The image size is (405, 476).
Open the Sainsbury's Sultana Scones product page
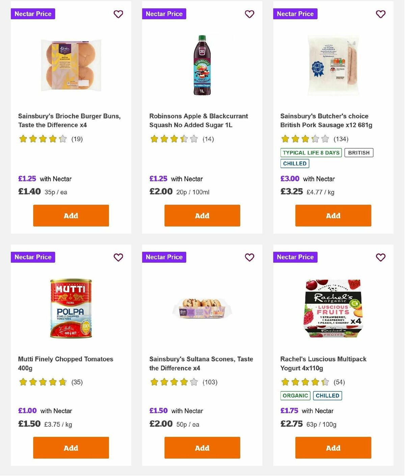(x=201, y=364)
